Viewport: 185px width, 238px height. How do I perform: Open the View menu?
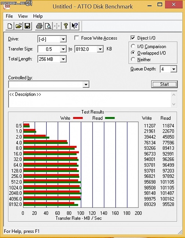[x=23, y=16]
